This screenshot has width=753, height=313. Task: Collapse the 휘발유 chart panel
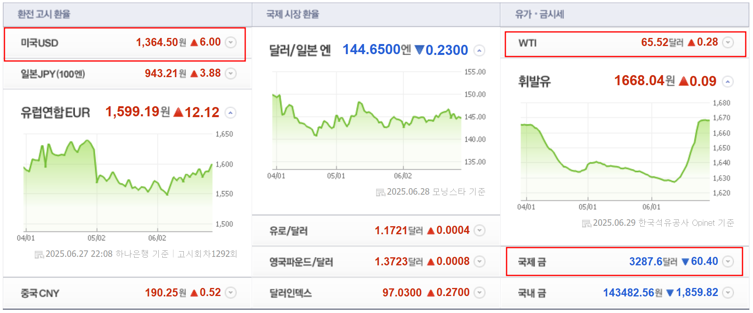(728, 82)
